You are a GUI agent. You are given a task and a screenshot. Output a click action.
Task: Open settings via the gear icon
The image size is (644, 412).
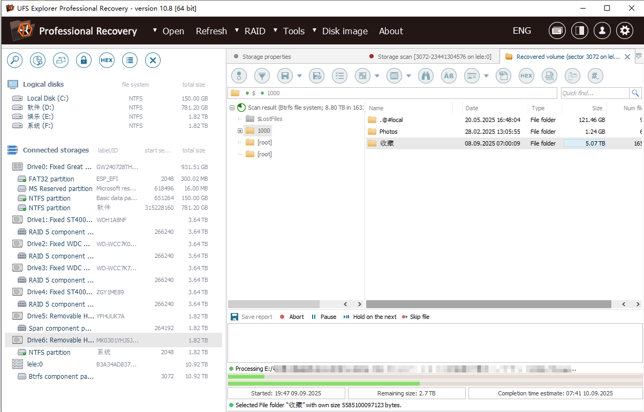pyautogui.click(x=625, y=30)
